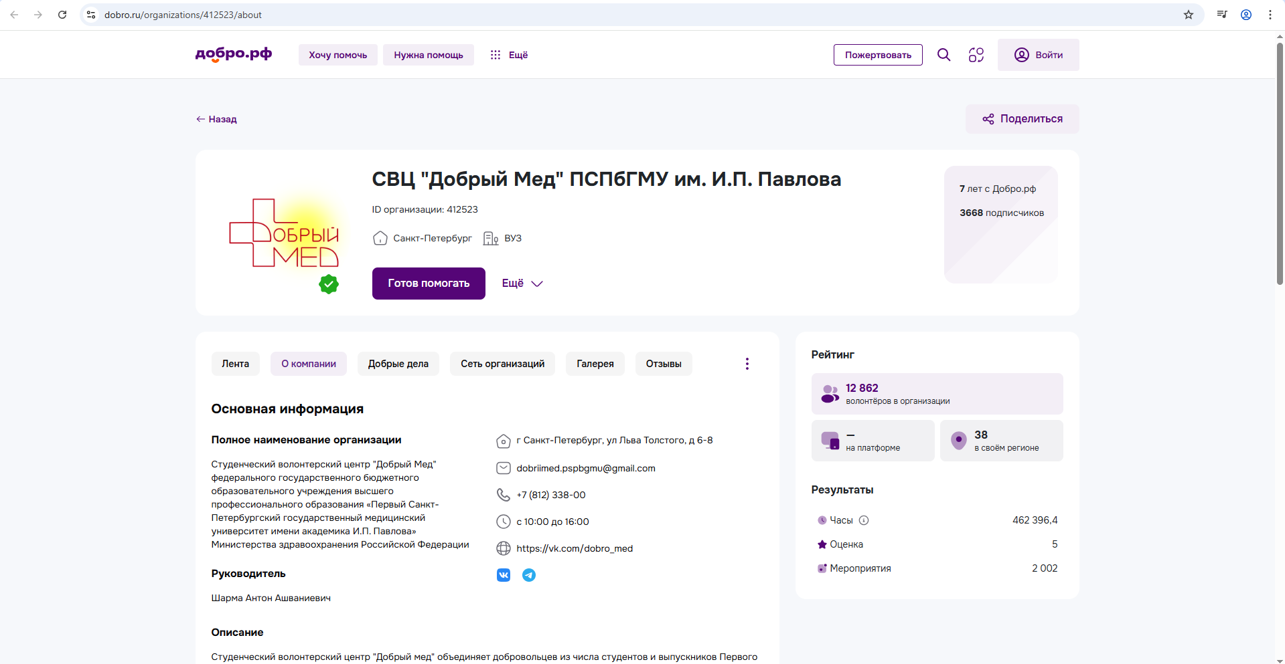
Task: Click the browser address bar URL
Action: [183, 15]
